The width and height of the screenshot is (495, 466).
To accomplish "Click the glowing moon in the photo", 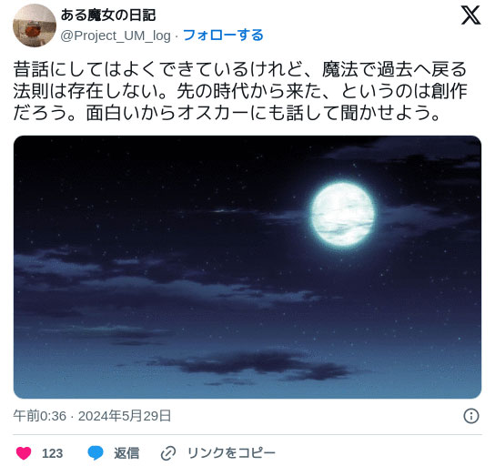I will point(343,215).
